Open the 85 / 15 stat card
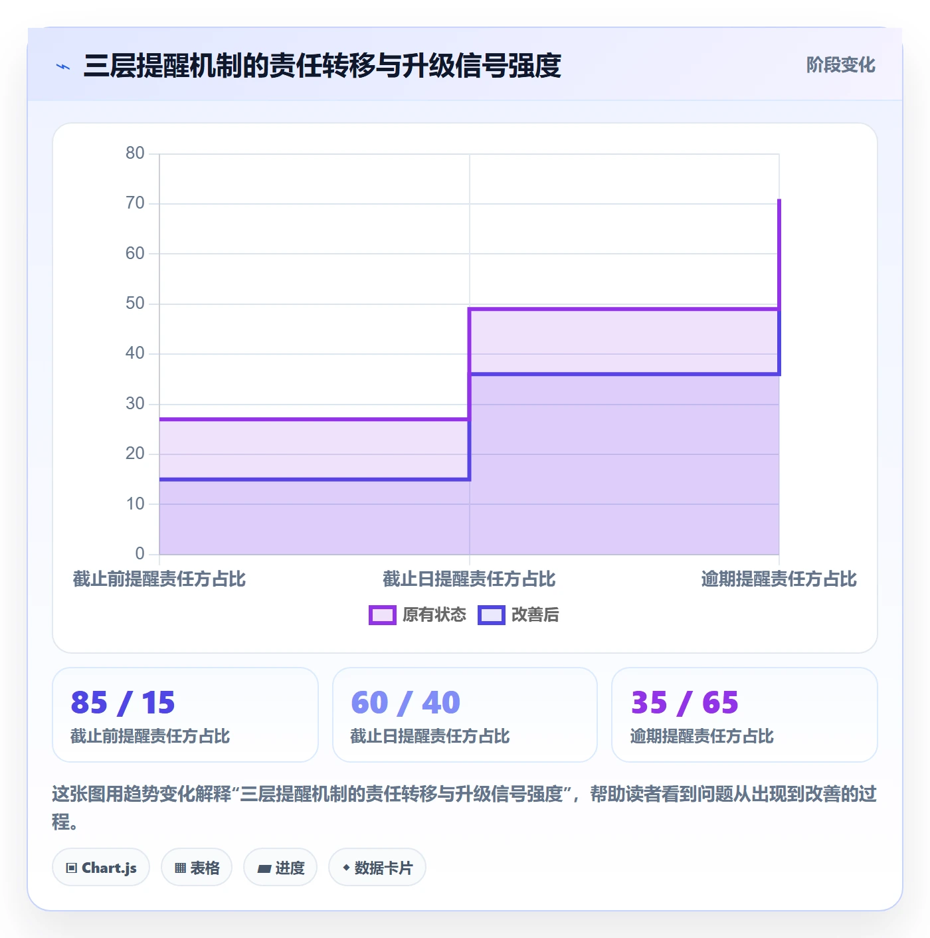Image resolution: width=930 pixels, height=938 pixels. (185, 715)
